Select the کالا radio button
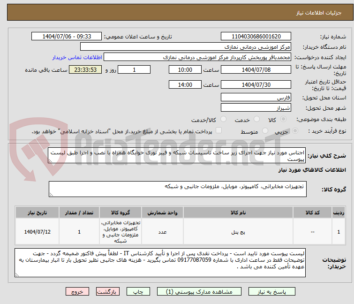Image resolution: width=354 pixels, height=304 pixels. point(283,119)
